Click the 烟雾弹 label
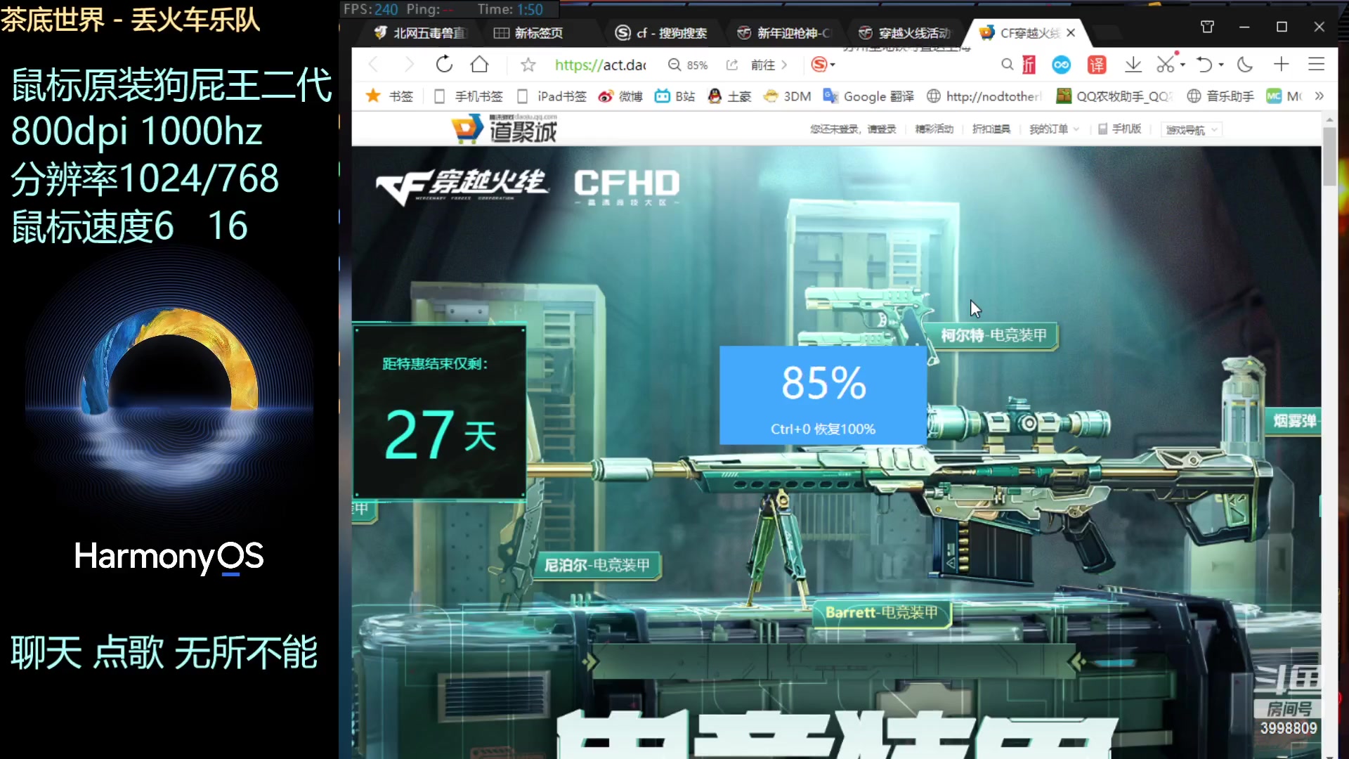 tap(1295, 420)
